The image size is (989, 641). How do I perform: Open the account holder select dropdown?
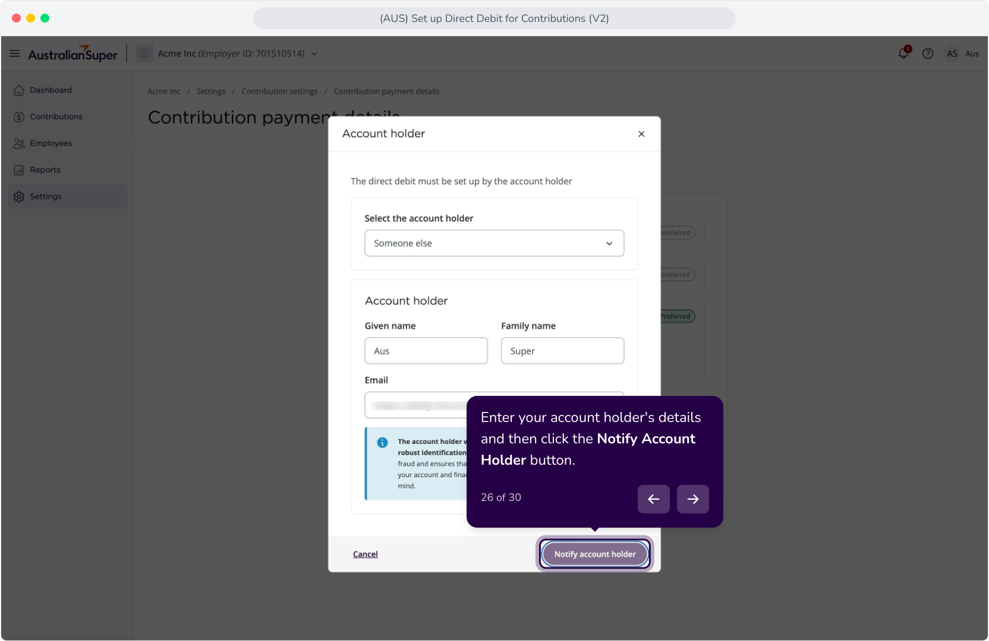tap(494, 243)
